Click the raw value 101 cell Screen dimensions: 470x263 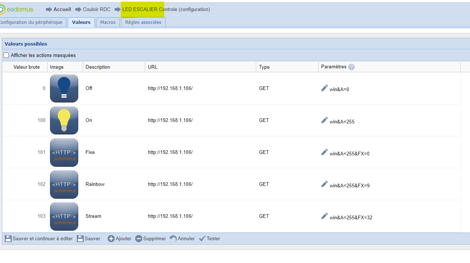[x=25, y=152]
